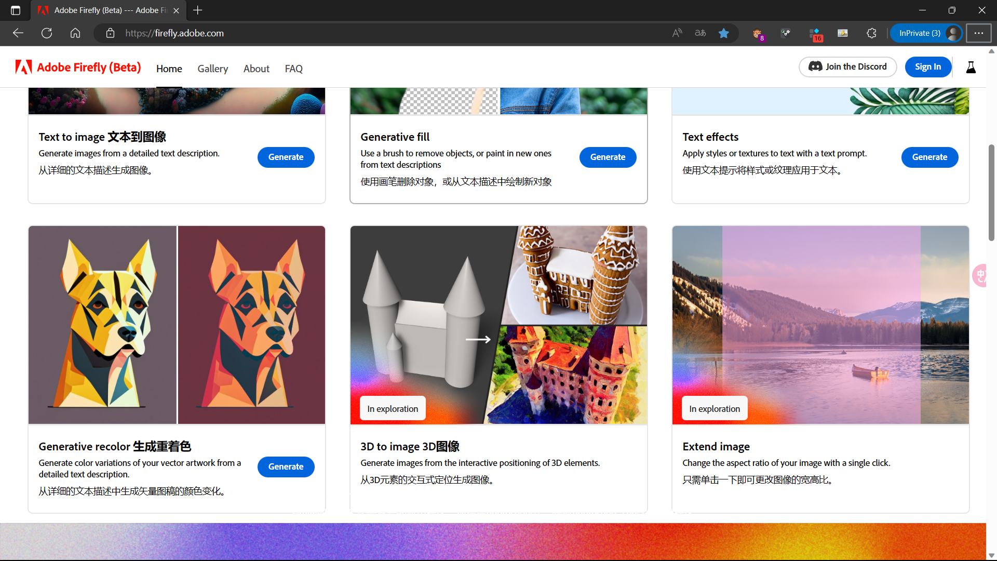Click the firefly.adobe.com address bar
The width and height of the screenshot is (997, 561).
pyautogui.click(x=363, y=33)
